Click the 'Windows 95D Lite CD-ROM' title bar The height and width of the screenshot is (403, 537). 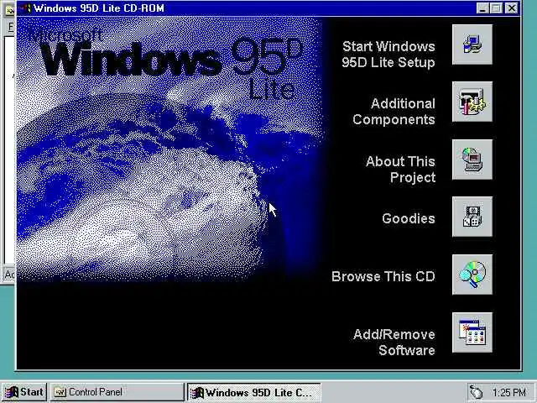click(x=268, y=8)
